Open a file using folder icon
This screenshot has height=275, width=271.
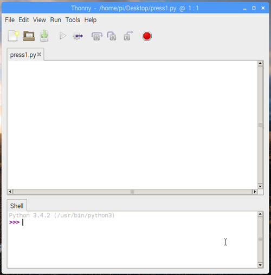[x=29, y=36]
